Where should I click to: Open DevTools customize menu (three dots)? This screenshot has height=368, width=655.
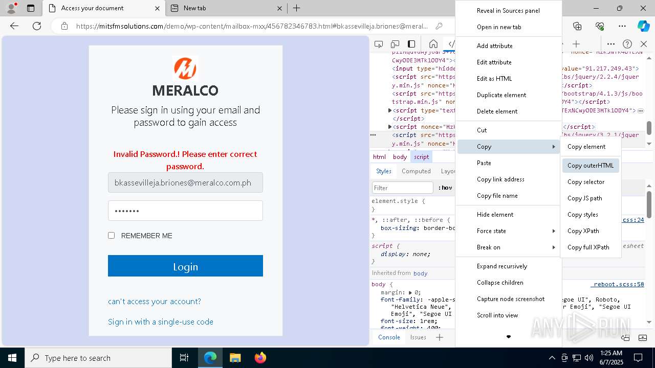611,44
